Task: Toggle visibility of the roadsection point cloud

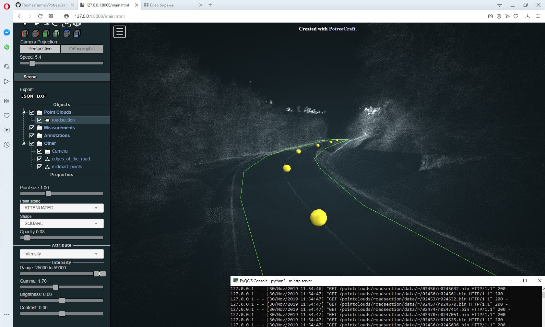Action: pos(40,120)
